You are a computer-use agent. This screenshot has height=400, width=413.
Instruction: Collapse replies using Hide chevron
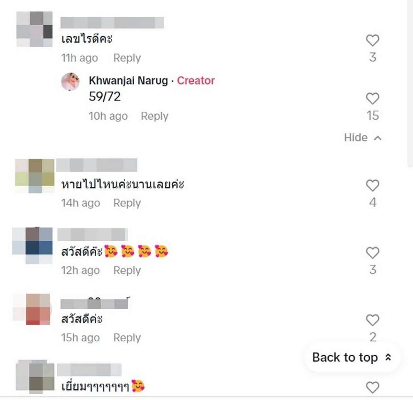click(x=363, y=138)
